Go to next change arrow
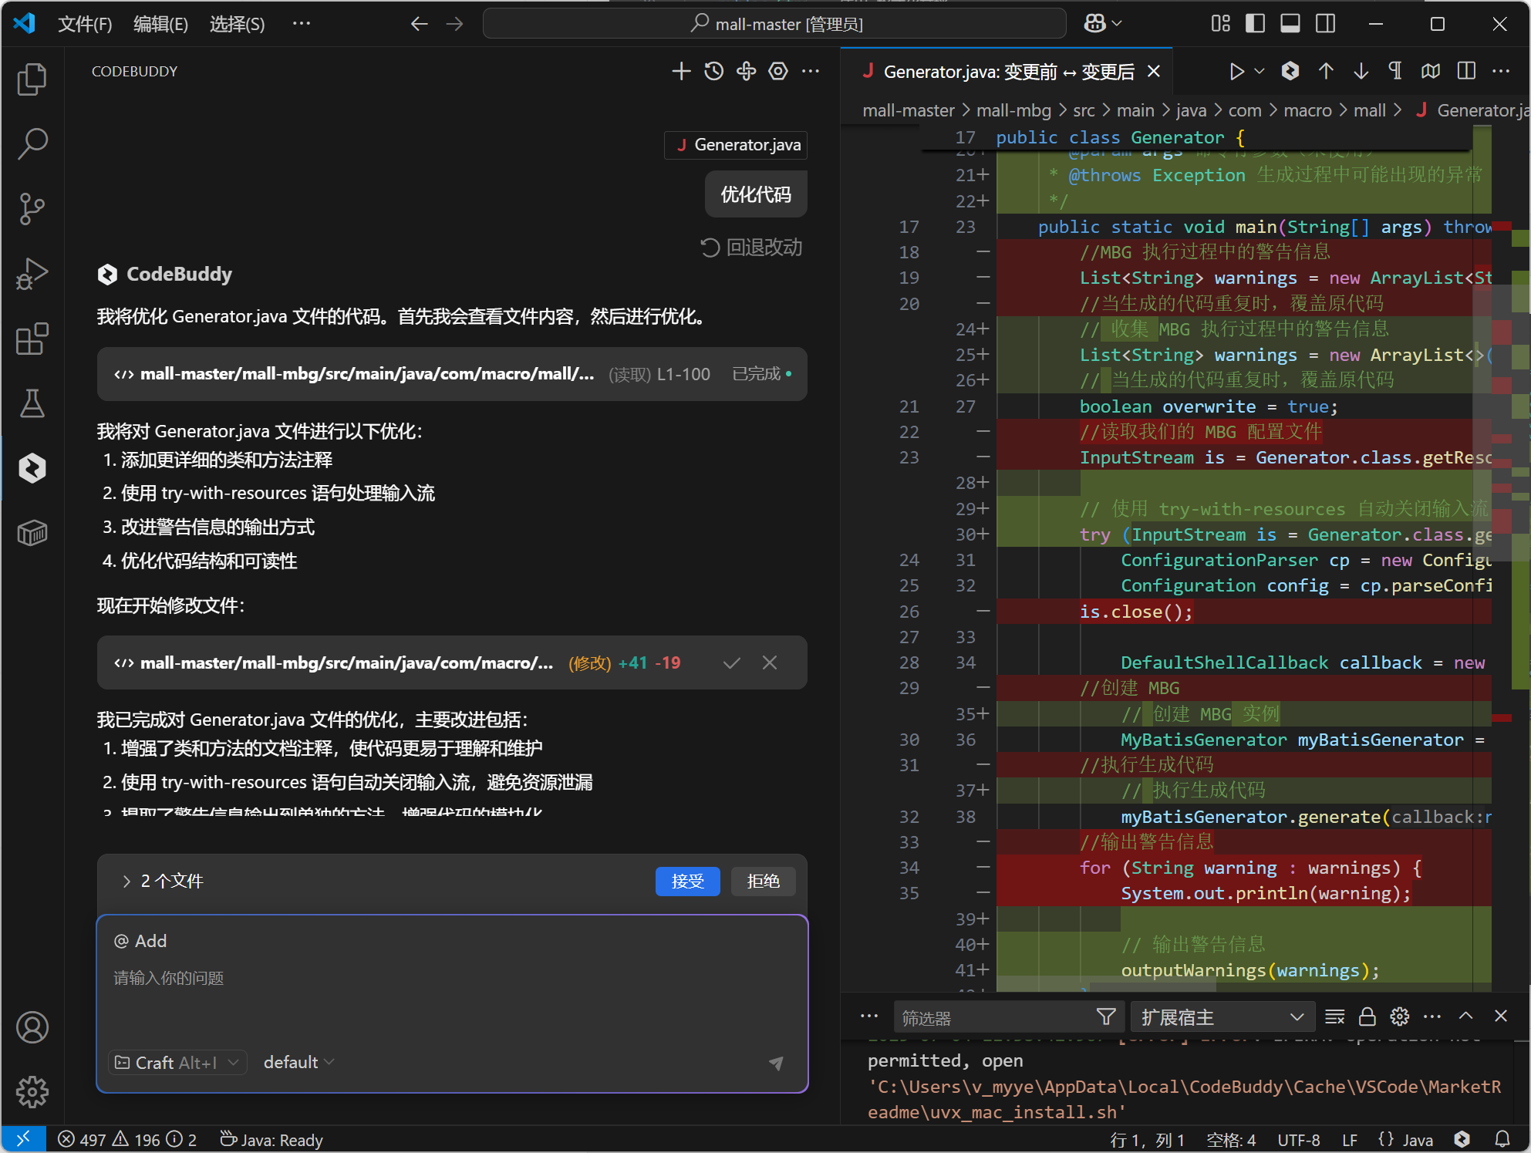 coord(1361,72)
